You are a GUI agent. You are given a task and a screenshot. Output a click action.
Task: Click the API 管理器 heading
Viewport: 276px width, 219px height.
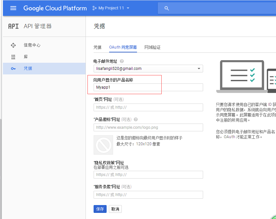tap(38, 26)
